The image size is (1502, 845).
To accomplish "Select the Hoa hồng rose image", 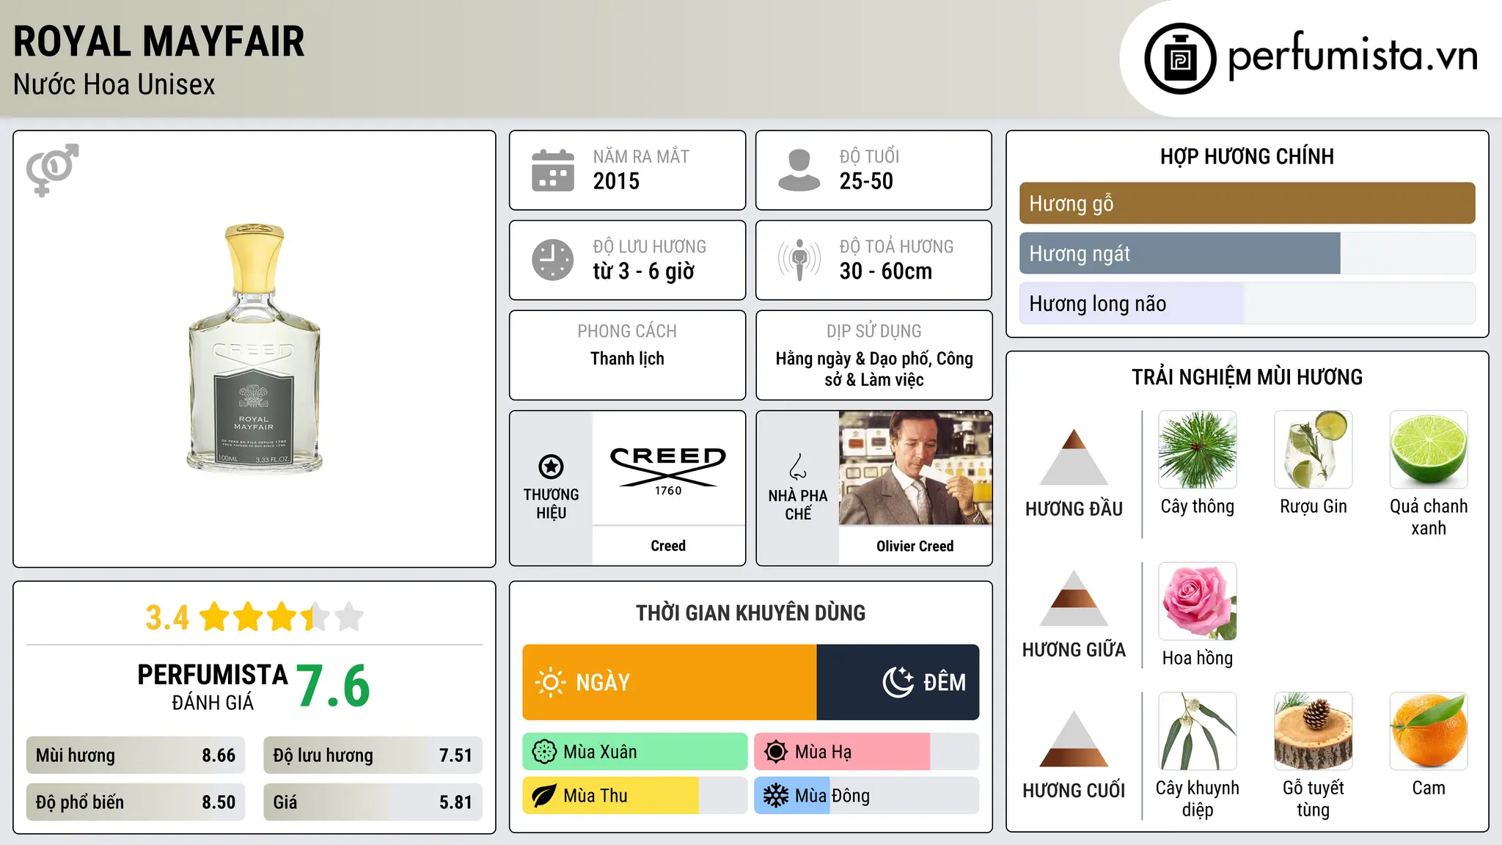I will click(x=1198, y=601).
